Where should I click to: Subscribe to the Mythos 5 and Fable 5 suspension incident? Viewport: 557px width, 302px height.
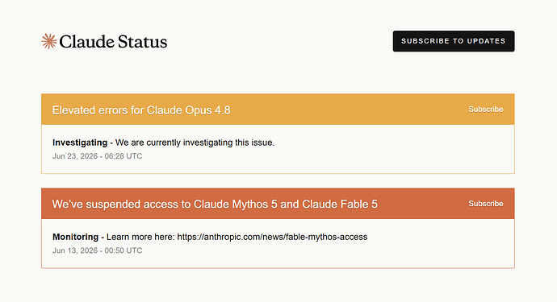tap(485, 204)
